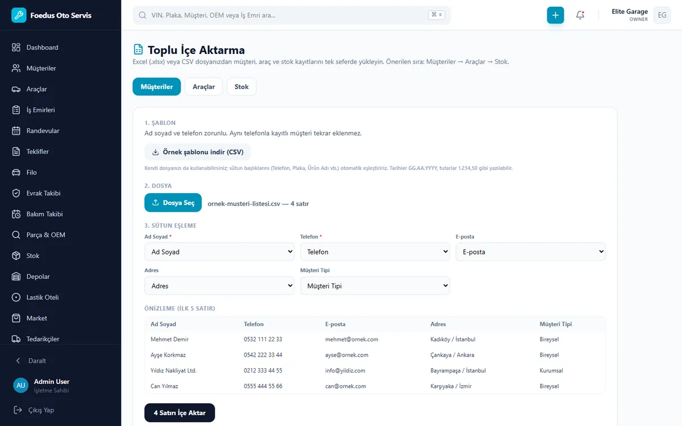The image size is (682, 426).
Task: Download the sample CSV template
Action: (198, 152)
